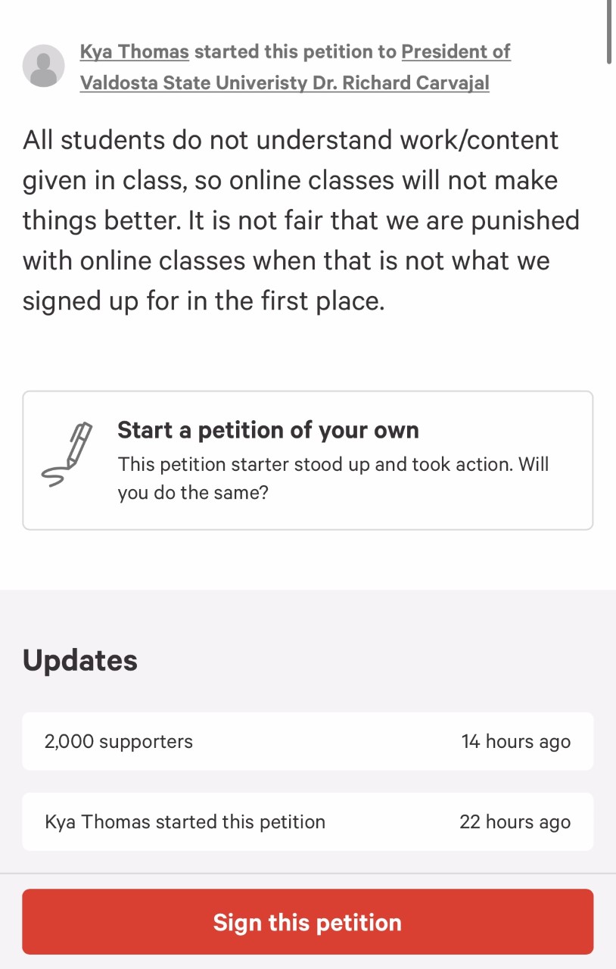Tap 'All students do not understand' line
The height and width of the screenshot is (969, 616).
click(291, 140)
